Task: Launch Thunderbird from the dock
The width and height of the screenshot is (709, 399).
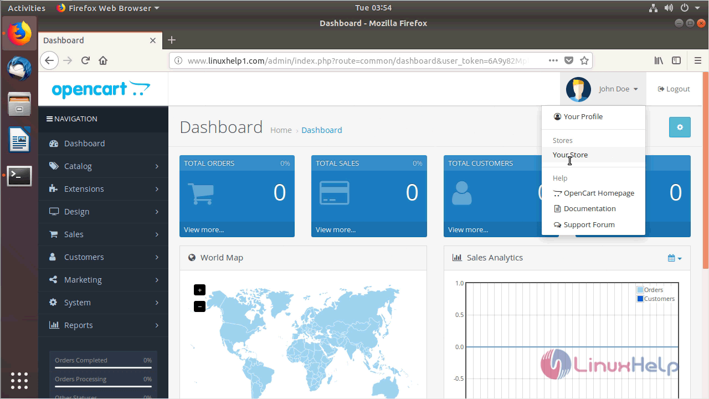Action: pyautogui.click(x=19, y=69)
